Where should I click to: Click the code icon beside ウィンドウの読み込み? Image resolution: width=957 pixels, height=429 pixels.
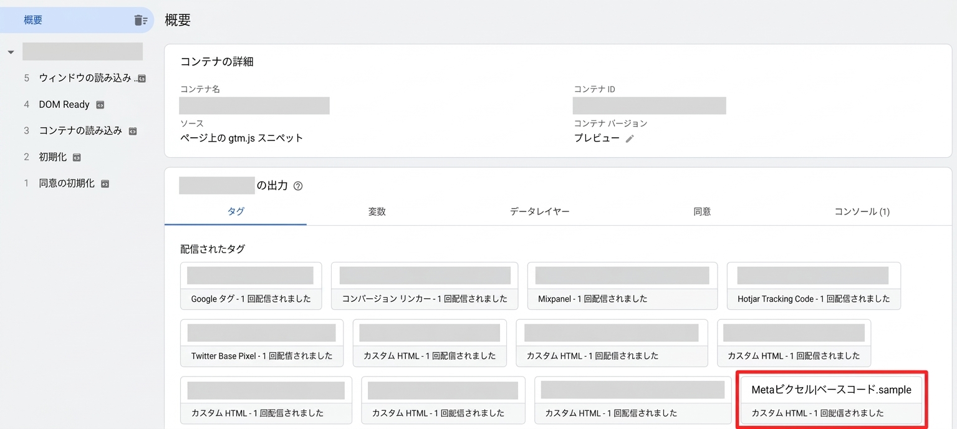tap(142, 79)
